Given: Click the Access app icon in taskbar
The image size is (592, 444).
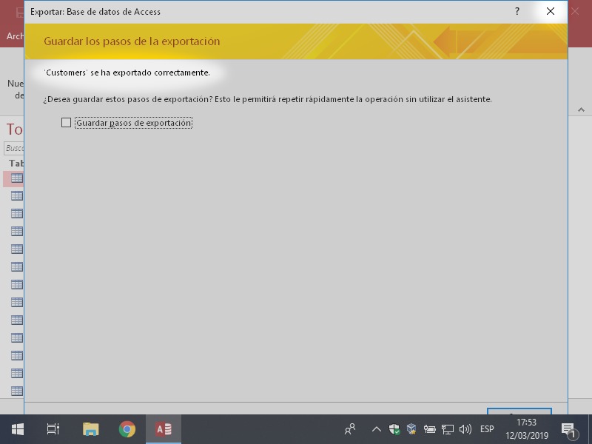Looking at the screenshot, I should coord(164,429).
